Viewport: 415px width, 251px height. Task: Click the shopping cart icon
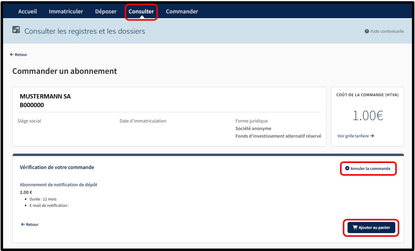pyautogui.click(x=355, y=228)
